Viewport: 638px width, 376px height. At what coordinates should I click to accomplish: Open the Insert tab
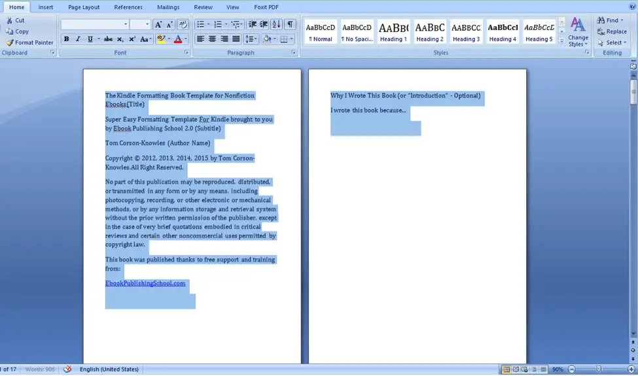pos(46,7)
